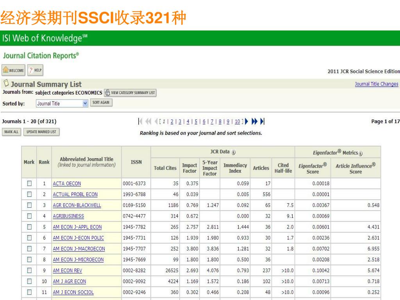Click the Impact Factor column header
Image resolution: width=400 pixels, height=300 pixels.
tap(189, 168)
